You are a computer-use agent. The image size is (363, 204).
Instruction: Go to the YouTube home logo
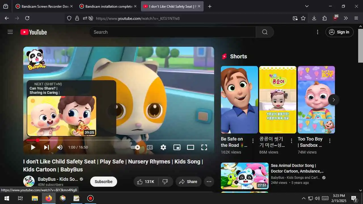pyautogui.click(x=33, y=32)
